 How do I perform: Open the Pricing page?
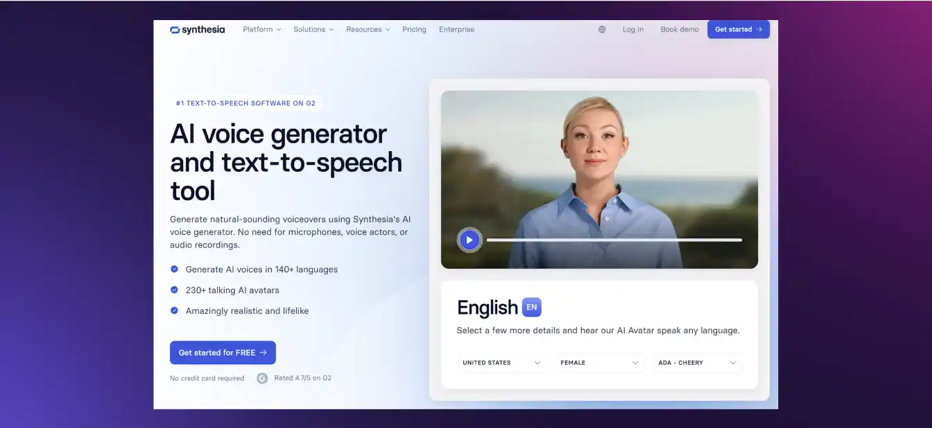click(x=414, y=30)
